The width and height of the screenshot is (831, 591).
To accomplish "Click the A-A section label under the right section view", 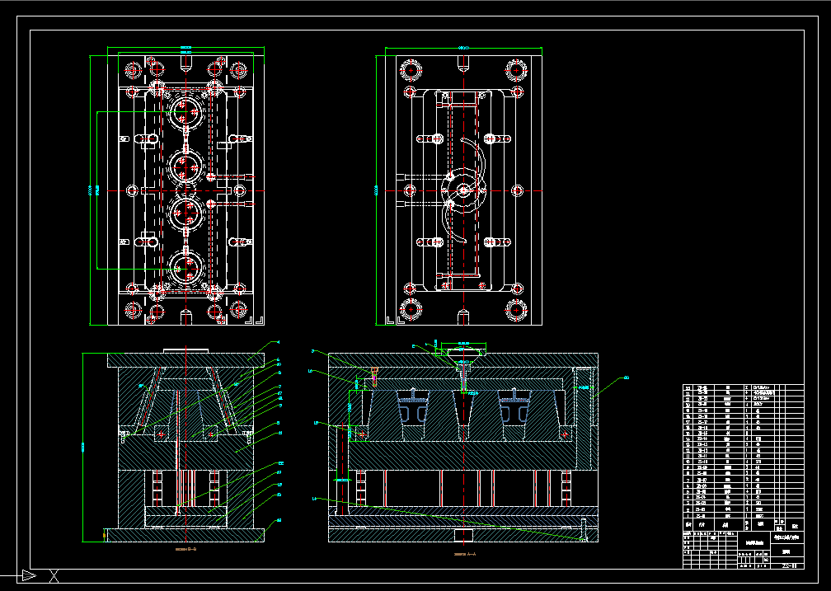I will coord(465,555).
